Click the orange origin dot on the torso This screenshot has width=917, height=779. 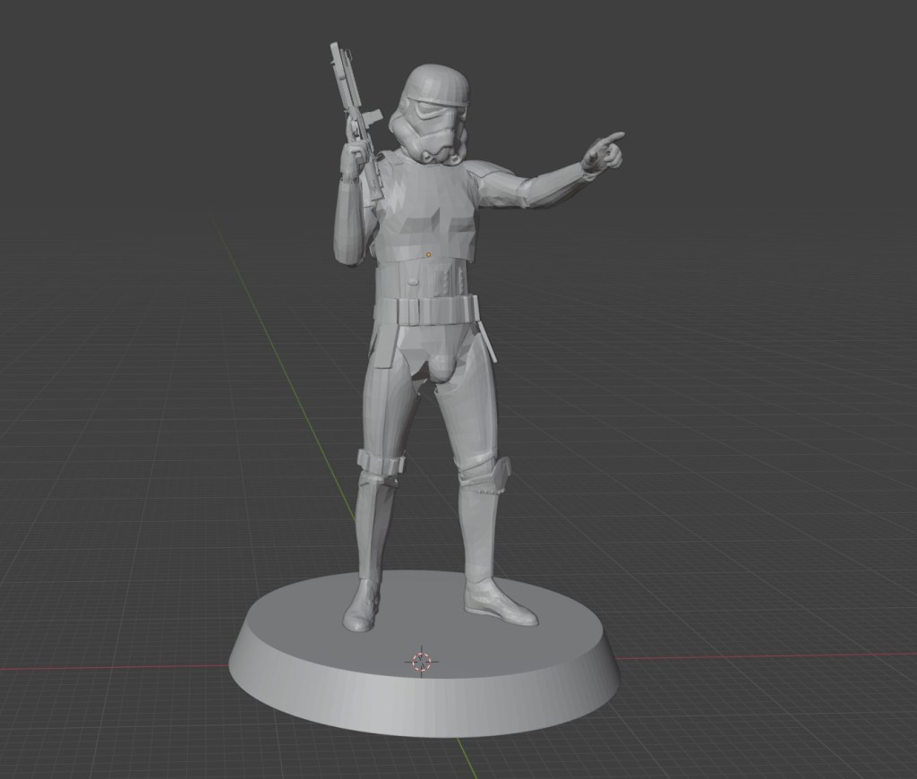pos(428,255)
